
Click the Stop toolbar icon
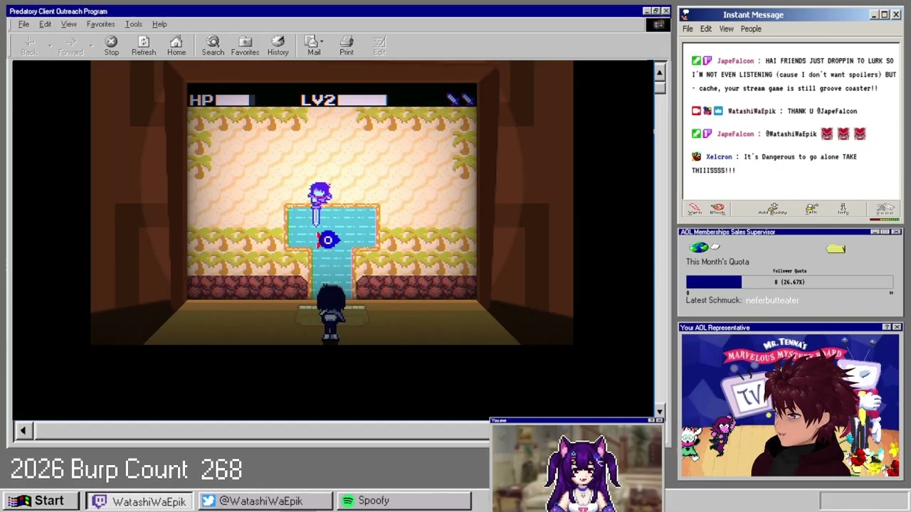pos(111,42)
